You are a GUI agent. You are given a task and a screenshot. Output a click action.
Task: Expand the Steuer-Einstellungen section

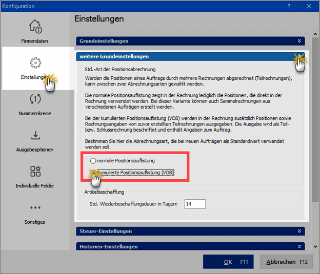pyautogui.click(x=299, y=231)
